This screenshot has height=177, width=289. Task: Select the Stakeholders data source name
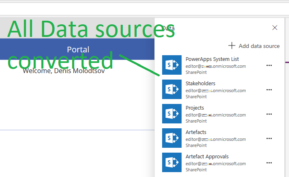(200, 83)
